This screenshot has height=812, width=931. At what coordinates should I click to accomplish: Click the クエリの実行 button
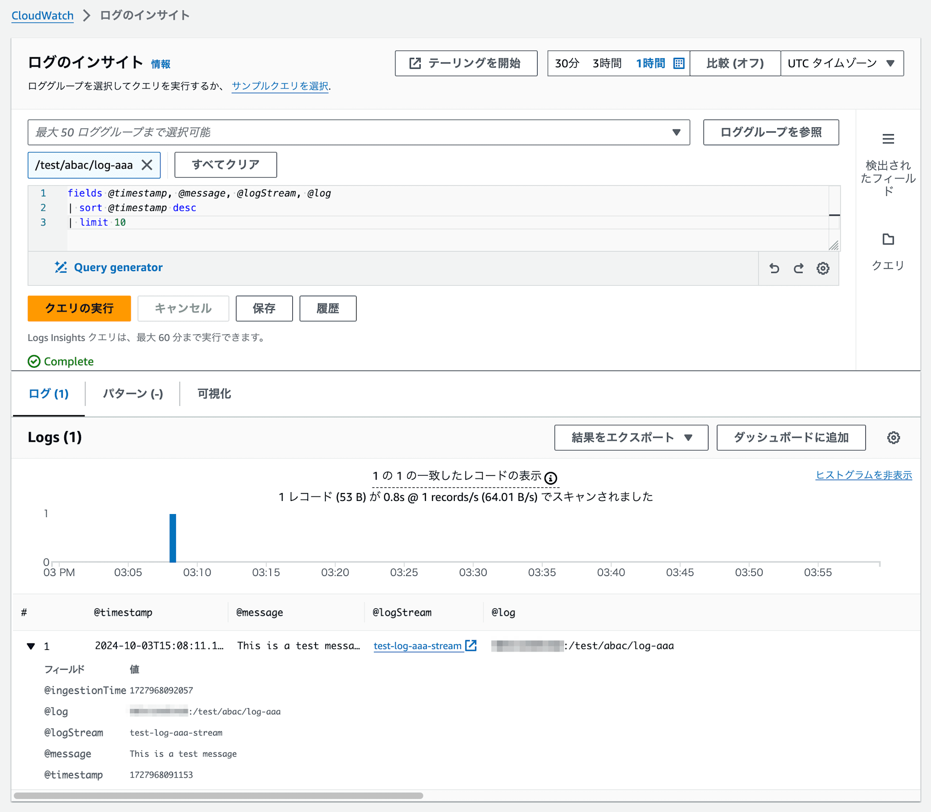[x=79, y=308]
